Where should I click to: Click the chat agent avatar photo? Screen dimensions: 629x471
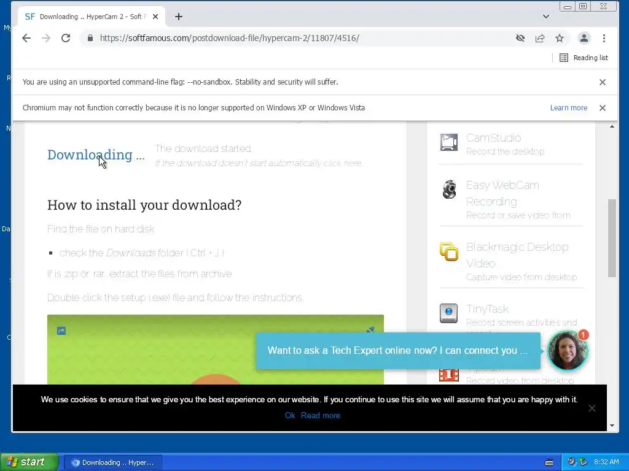pyautogui.click(x=567, y=351)
